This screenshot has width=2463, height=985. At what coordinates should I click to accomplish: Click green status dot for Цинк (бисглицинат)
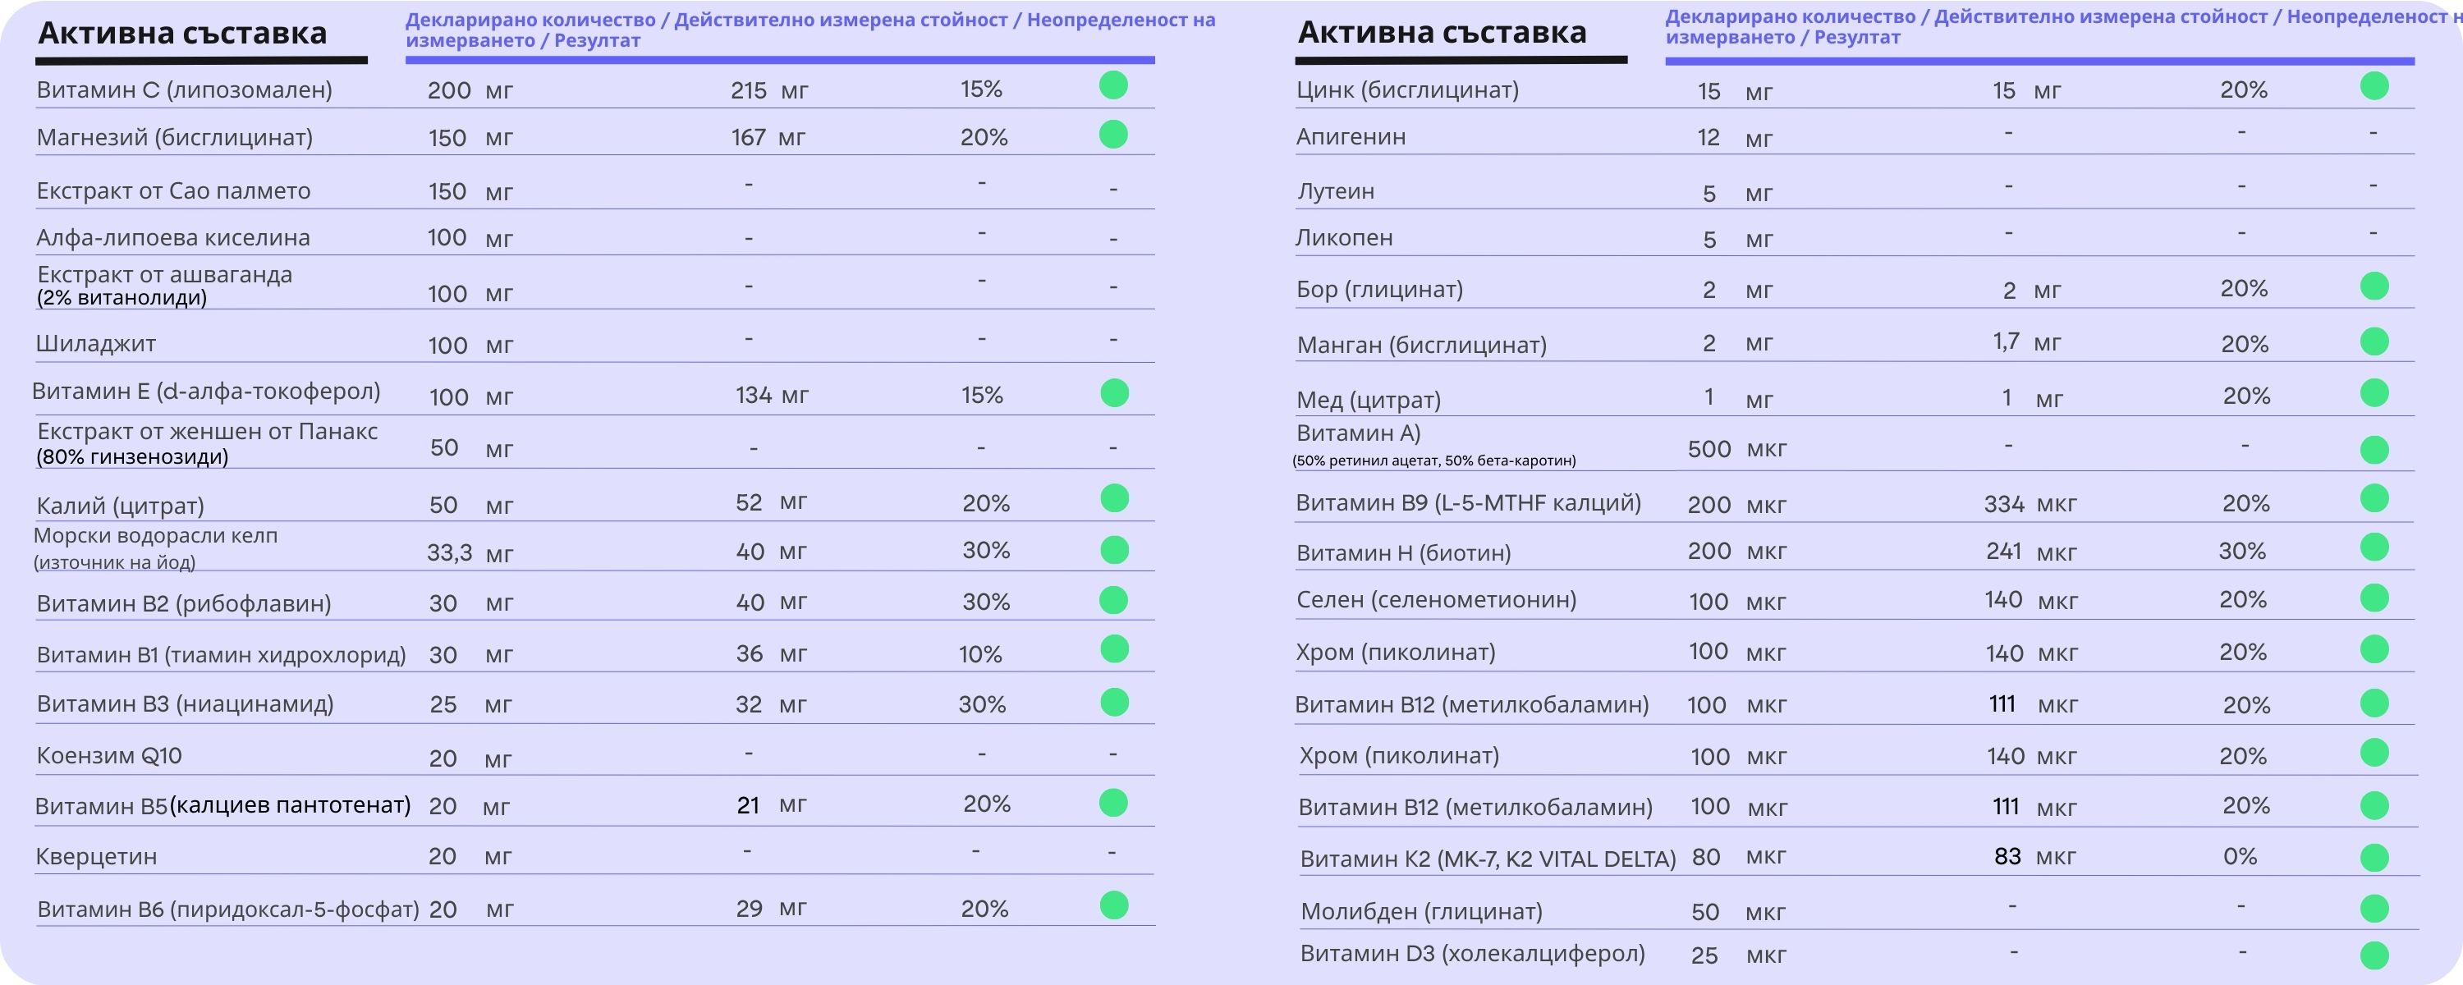(x=2374, y=87)
